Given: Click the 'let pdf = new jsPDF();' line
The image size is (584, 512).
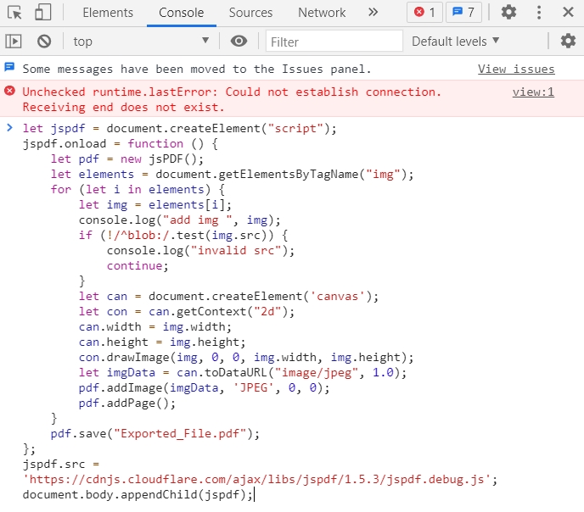Looking at the screenshot, I should (x=127, y=159).
